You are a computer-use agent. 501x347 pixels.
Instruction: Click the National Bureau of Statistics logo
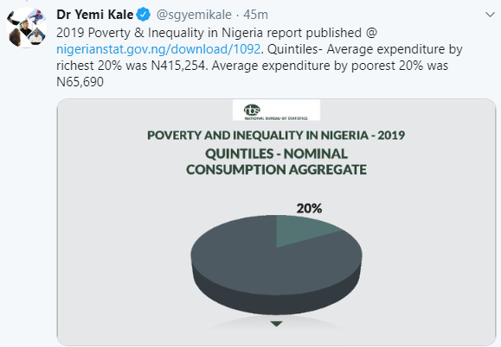pos(276,110)
